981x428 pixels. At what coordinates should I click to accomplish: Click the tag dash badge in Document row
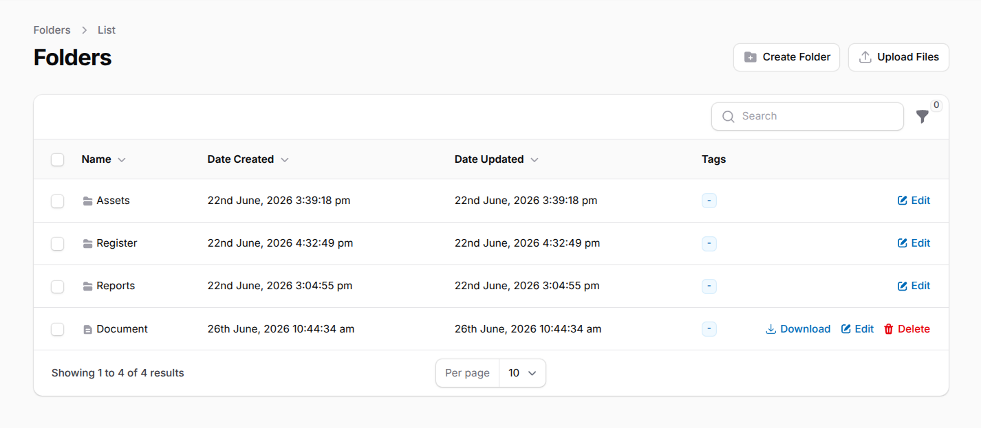tap(709, 329)
